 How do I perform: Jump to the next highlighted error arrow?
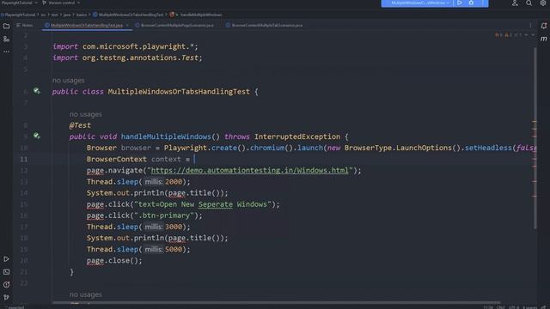(x=533, y=35)
